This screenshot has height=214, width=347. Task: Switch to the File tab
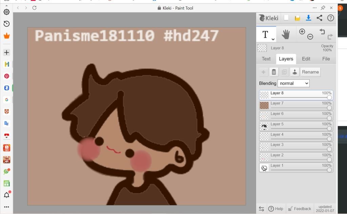326,59
